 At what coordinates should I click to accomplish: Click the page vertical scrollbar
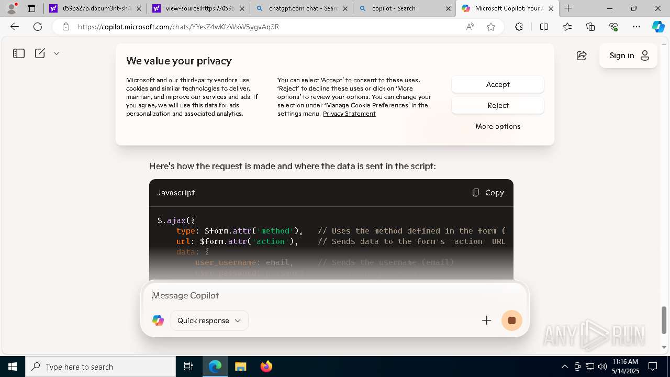[664, 319]
